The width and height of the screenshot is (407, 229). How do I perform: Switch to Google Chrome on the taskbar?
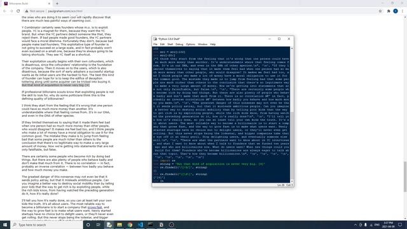click(x=130, y=225)
